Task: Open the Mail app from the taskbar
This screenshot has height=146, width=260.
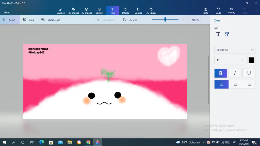Action: 60,142
